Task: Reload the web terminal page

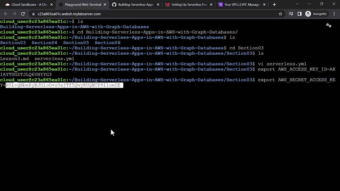Action: coord(23,14)
